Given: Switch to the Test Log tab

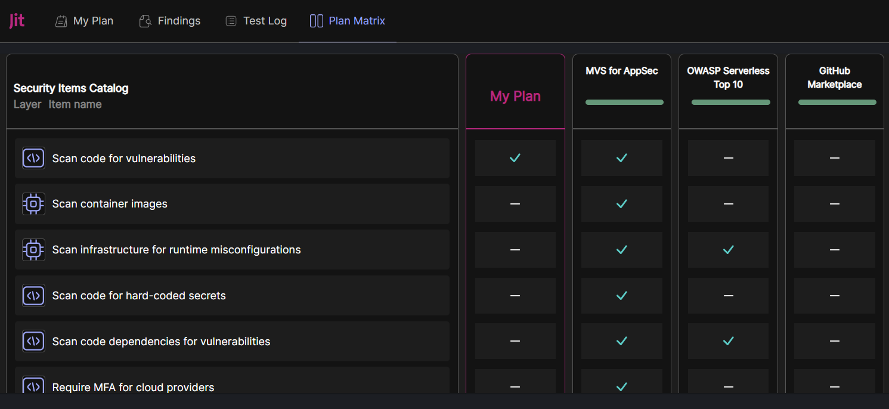Looking at the screenshot, I should click(x=256, y=21).
